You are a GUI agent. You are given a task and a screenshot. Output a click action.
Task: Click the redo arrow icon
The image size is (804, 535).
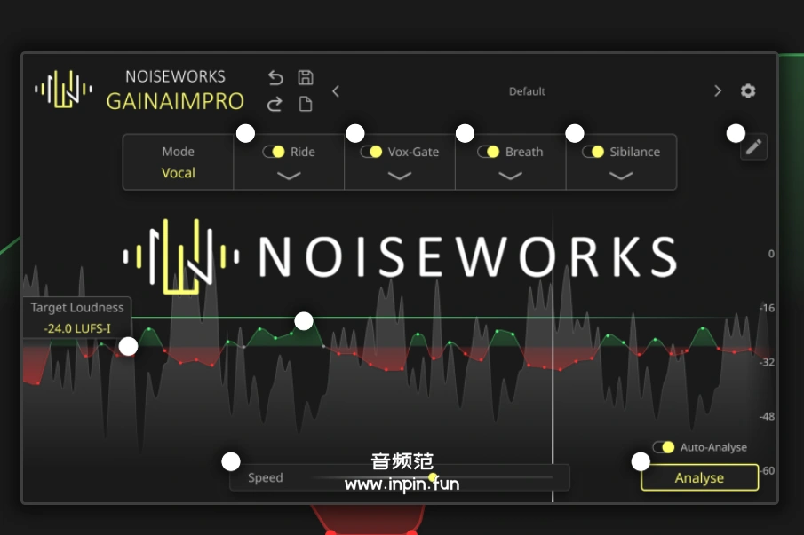coord(275,104)
